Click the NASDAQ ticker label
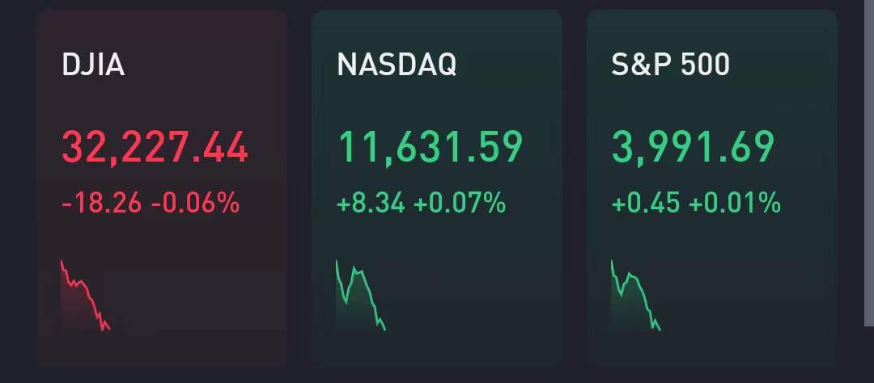The image size is (874, 383). (397, 65)
